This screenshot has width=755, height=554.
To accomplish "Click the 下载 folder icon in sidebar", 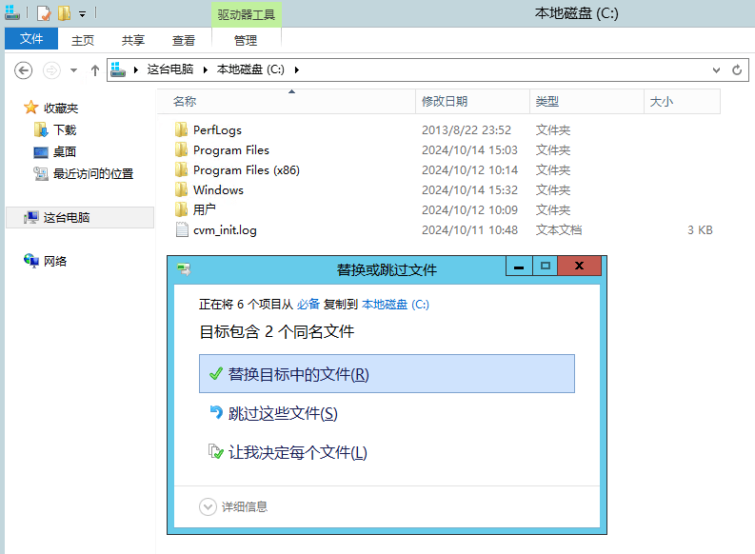I will [x=41, y=129].
